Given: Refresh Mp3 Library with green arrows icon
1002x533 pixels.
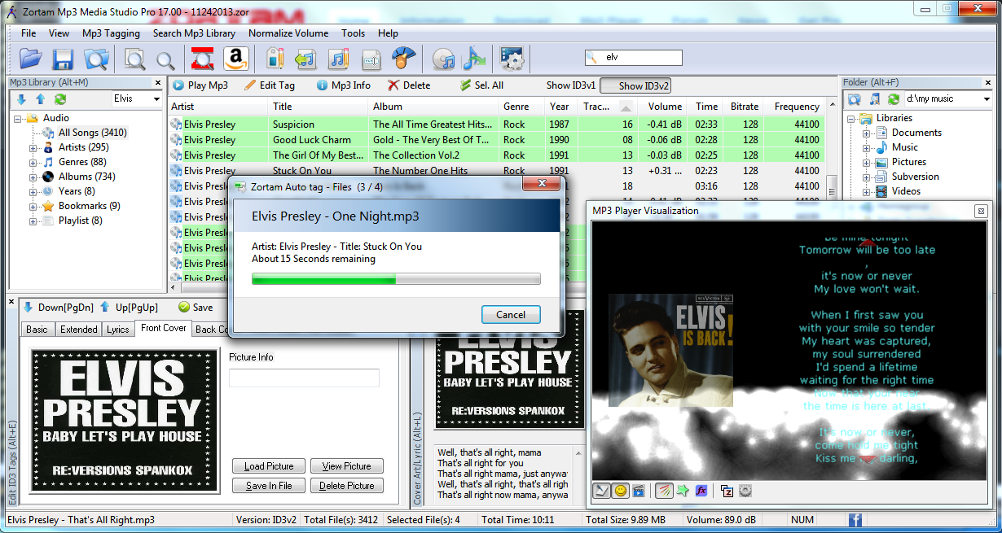Looking at the screenshot, I should (60, 99).
